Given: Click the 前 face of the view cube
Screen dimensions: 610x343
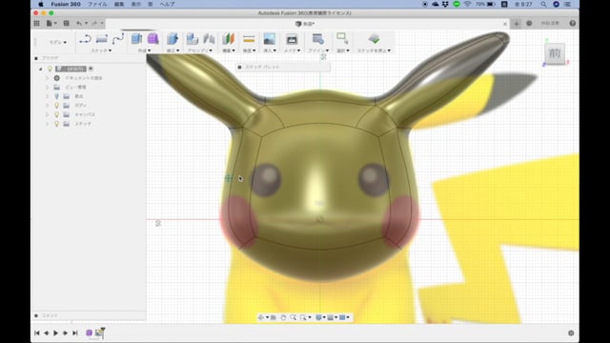Looking at the screenshot, I should 555,53.
